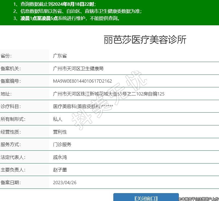
Task: Select the province value 广东省
Action: 60,56
